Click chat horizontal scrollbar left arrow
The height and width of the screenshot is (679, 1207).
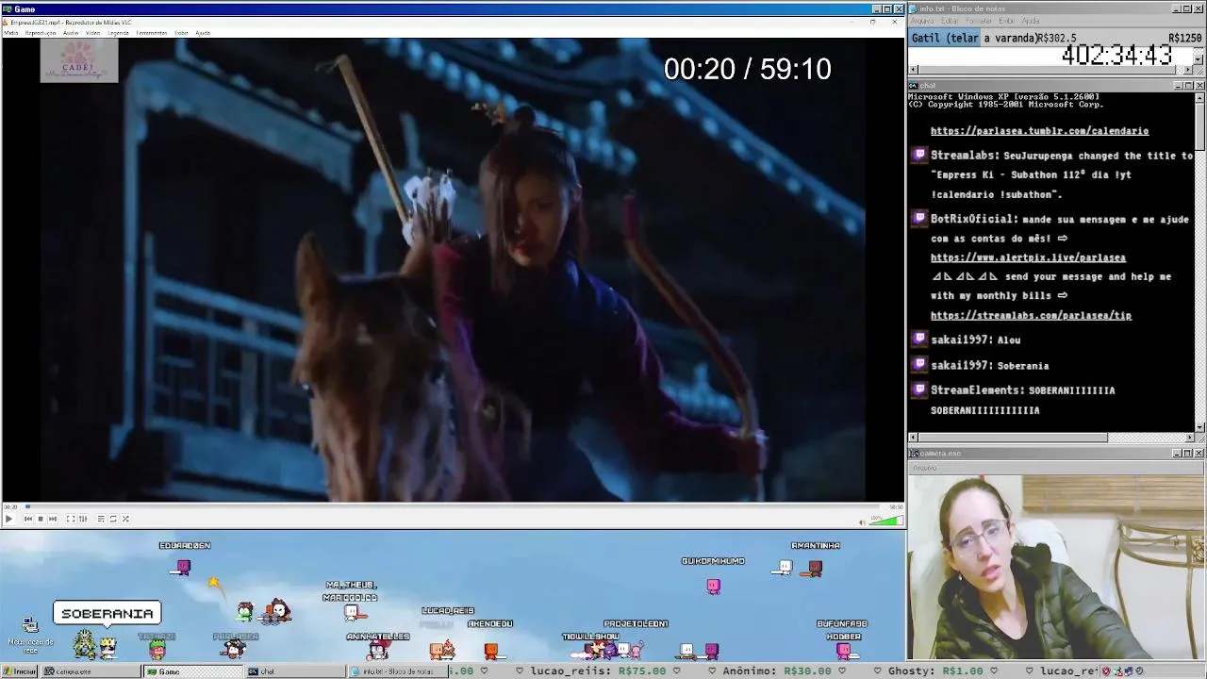pos(913,438)
